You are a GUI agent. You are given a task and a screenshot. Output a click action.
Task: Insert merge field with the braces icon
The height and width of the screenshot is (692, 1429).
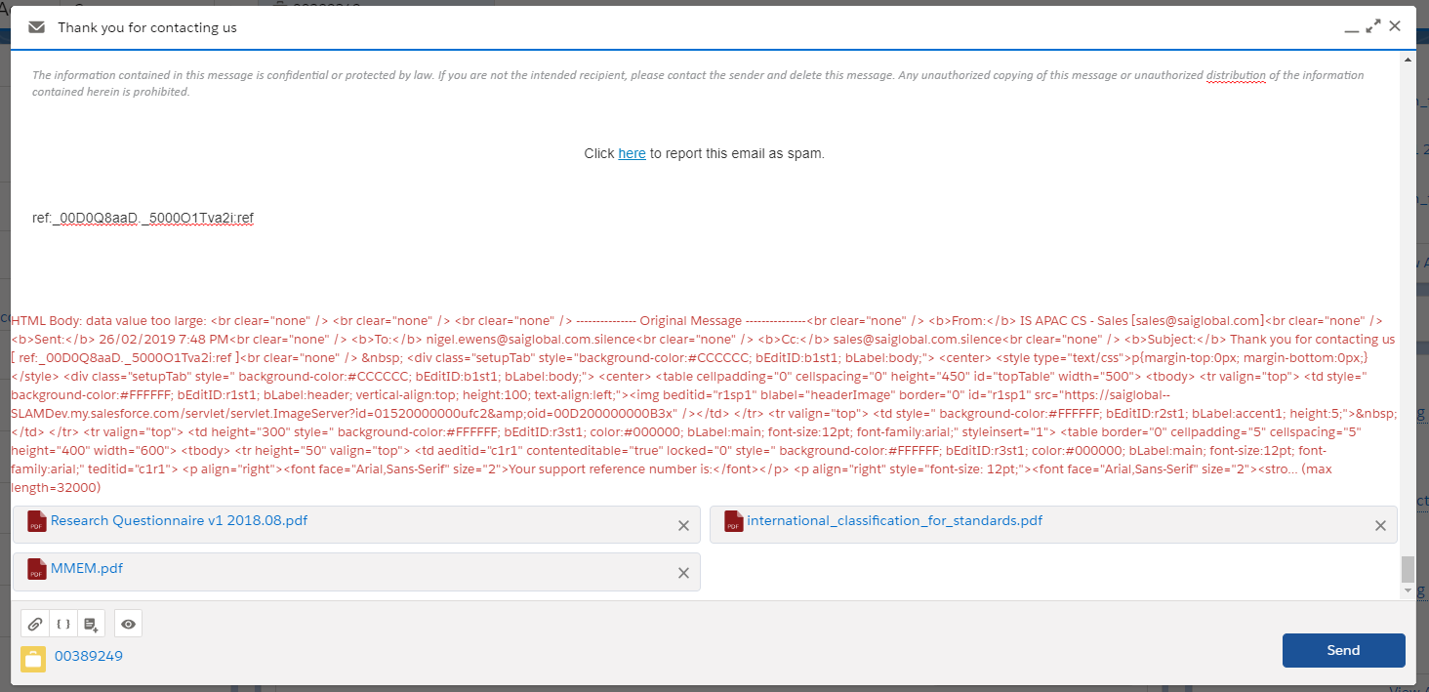[63, 624]
